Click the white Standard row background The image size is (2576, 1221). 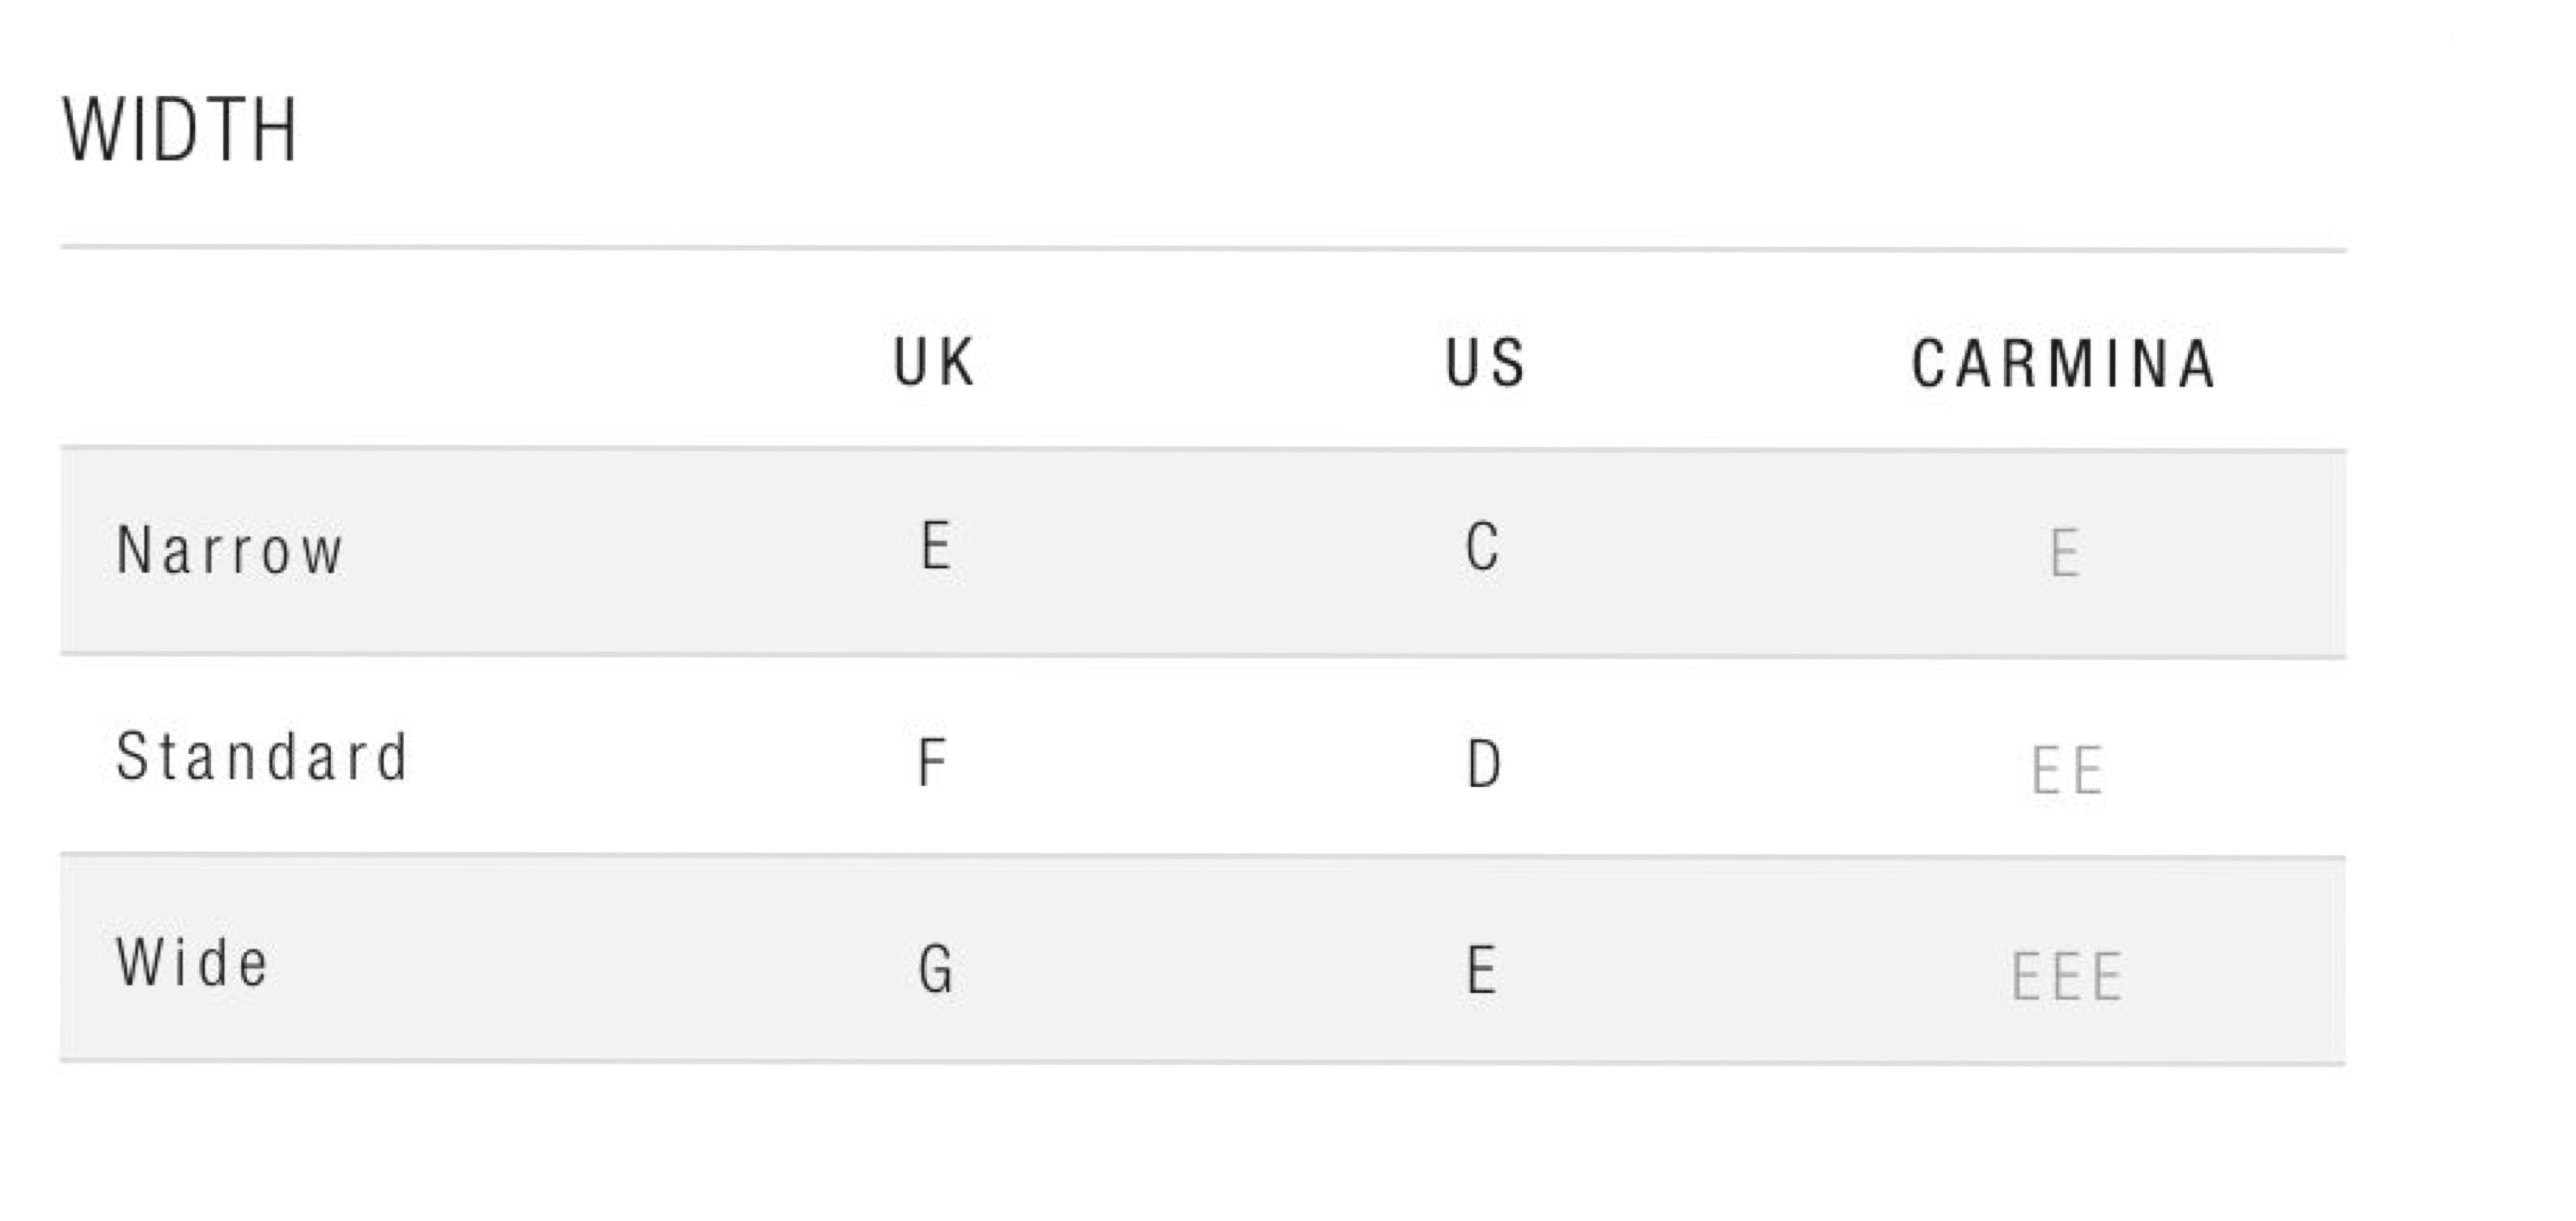click(x=1203, y=757)
